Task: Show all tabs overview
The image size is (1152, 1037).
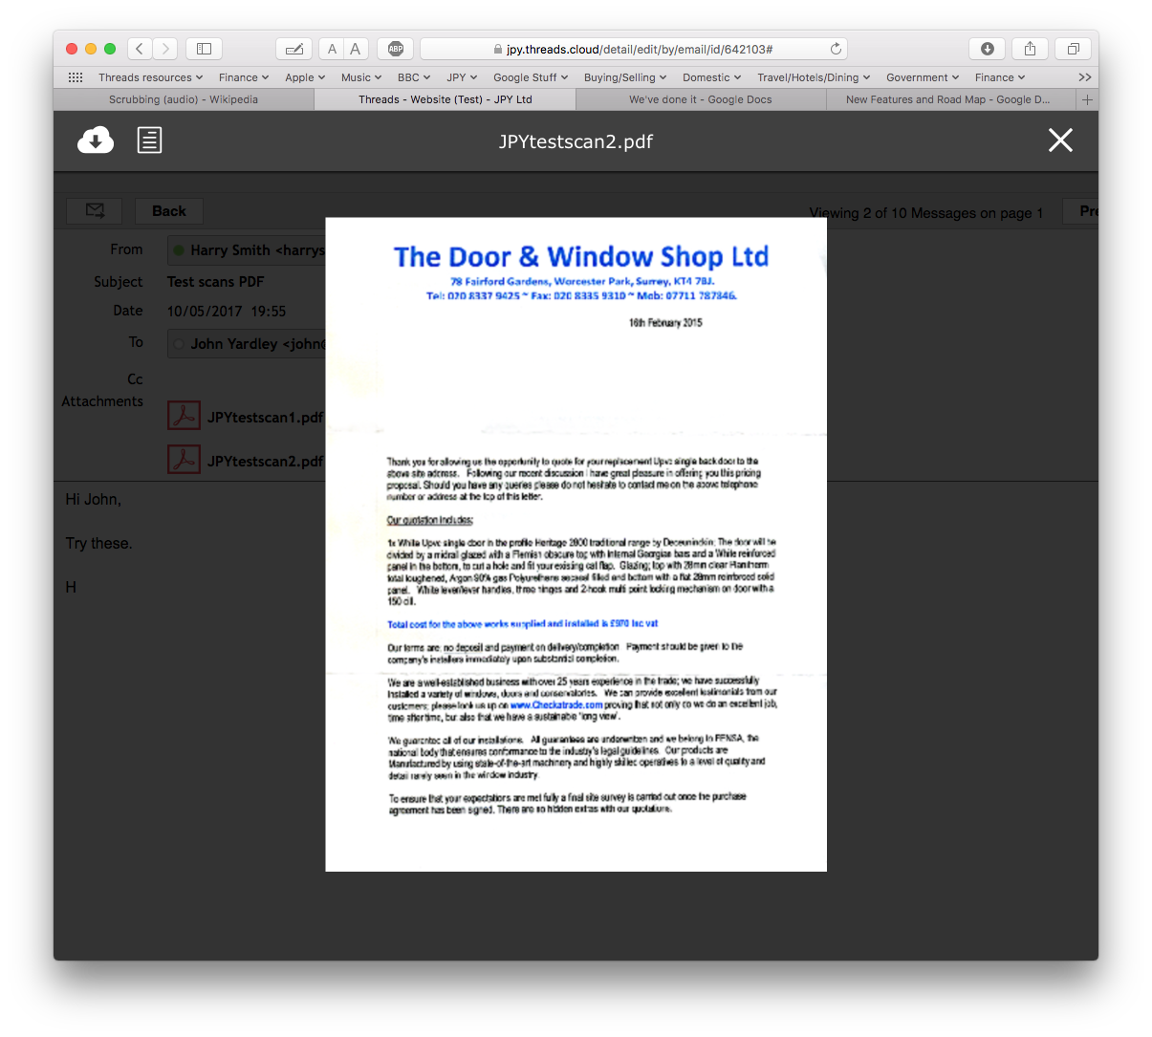Action: [x=1073, y=49]
